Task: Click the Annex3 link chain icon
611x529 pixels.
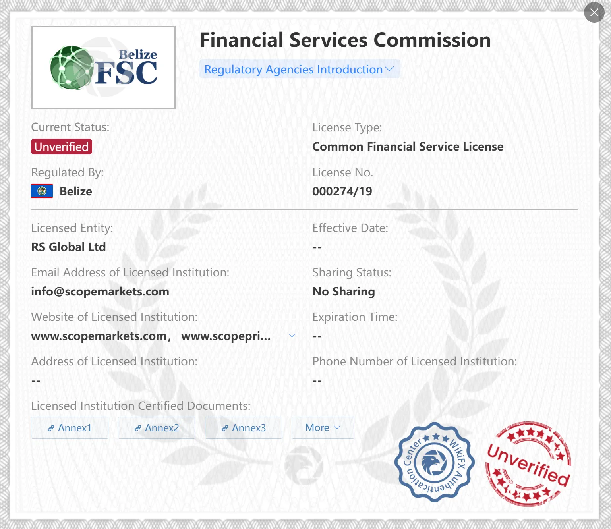Action: click(x=225, y=428)
